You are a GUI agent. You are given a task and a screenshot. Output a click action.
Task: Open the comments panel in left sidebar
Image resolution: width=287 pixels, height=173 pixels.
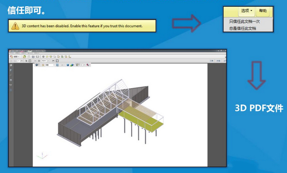[11, 65]
